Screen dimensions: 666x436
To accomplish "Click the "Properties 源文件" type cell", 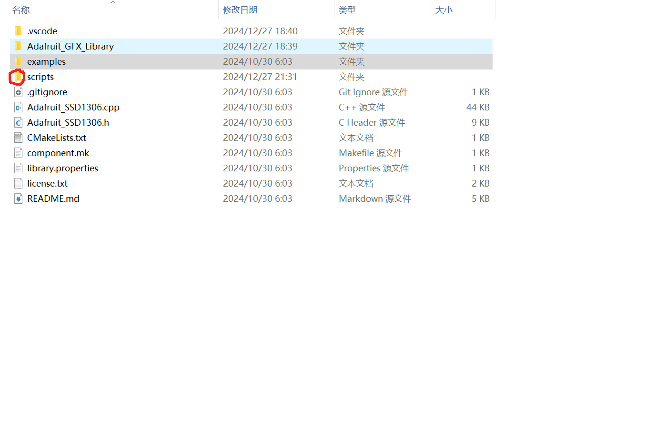I will [374, 168].
